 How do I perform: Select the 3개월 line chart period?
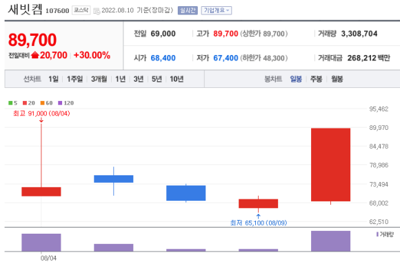(x=99, y=79)
